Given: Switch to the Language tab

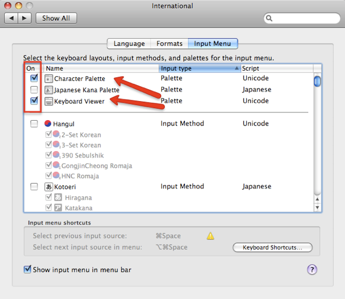Looking at the screenshot, I should pyautogui.click(x=129, y=43).
